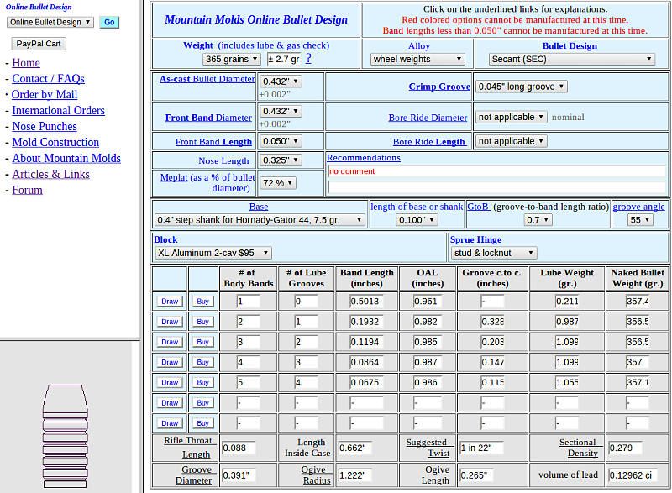This screenshot has width=672, height=493.
Task: Click the Groove Diameter link
Action: click(196, 475)
